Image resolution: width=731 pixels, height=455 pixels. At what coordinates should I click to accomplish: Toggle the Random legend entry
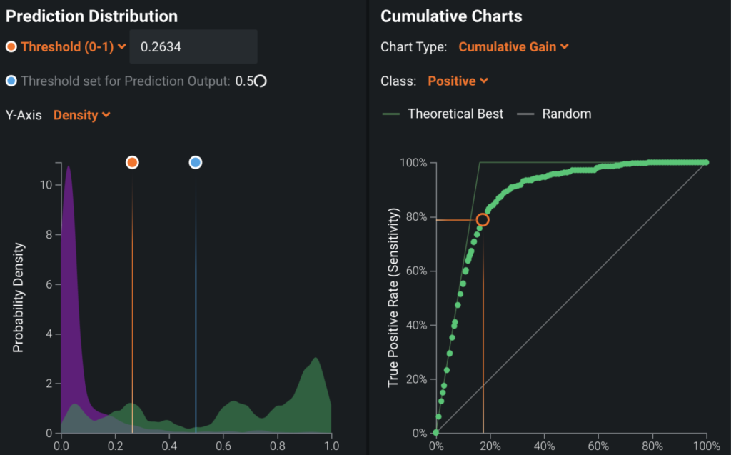coord(566,114)
